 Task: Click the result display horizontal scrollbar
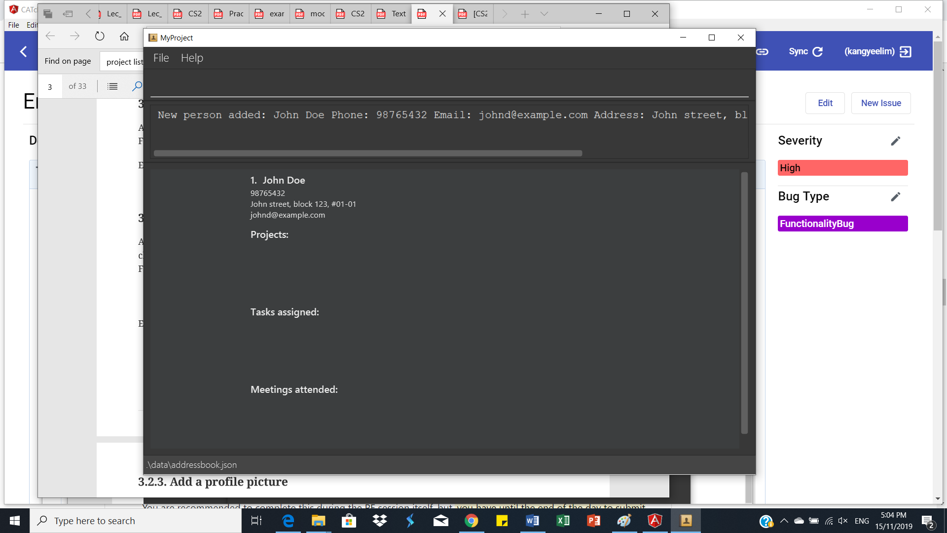coord(367,153)
